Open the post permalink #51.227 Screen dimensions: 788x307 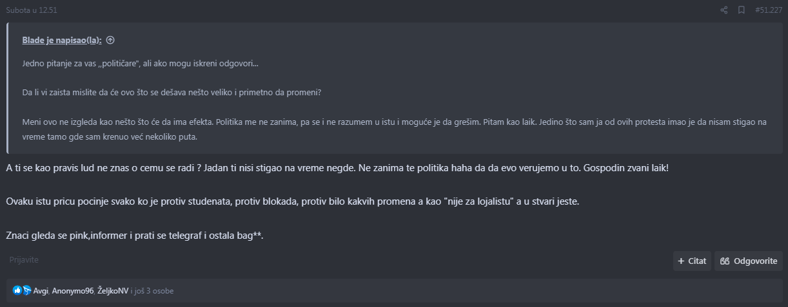(x=767, y=10)
